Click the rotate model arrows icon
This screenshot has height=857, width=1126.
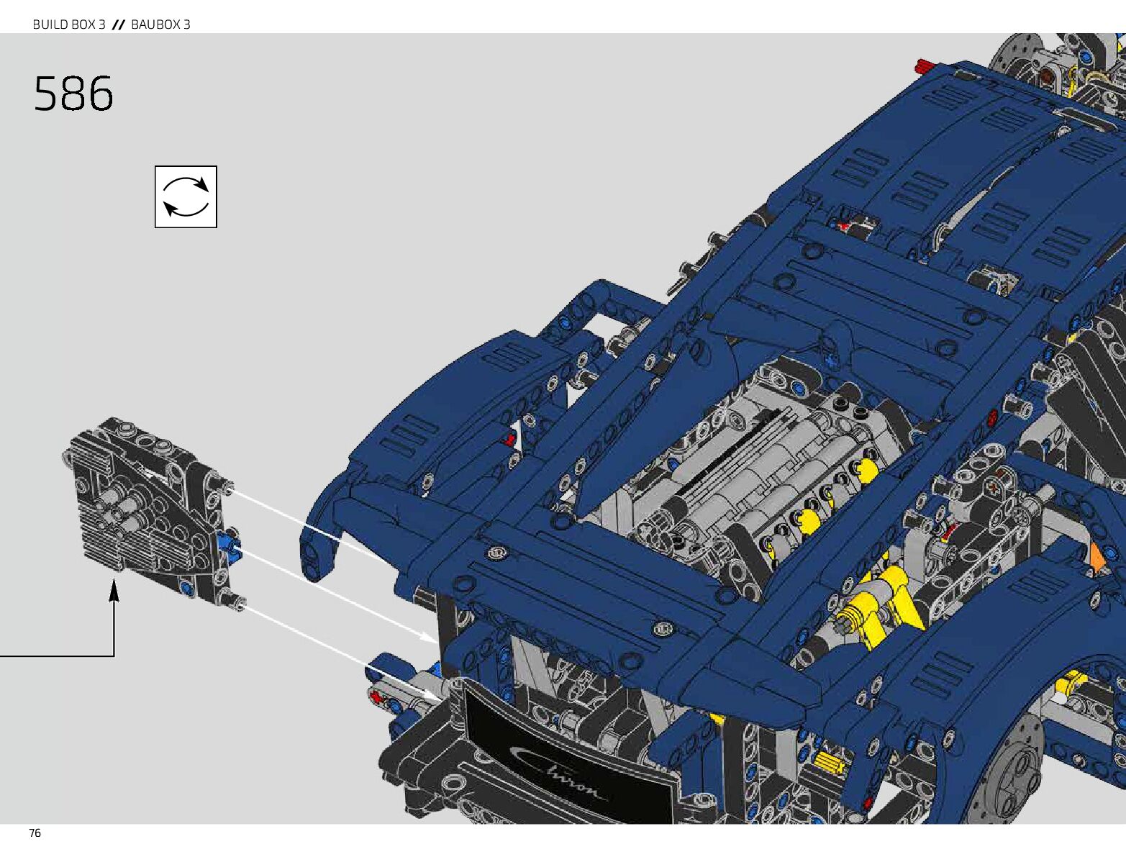[186, 197]
